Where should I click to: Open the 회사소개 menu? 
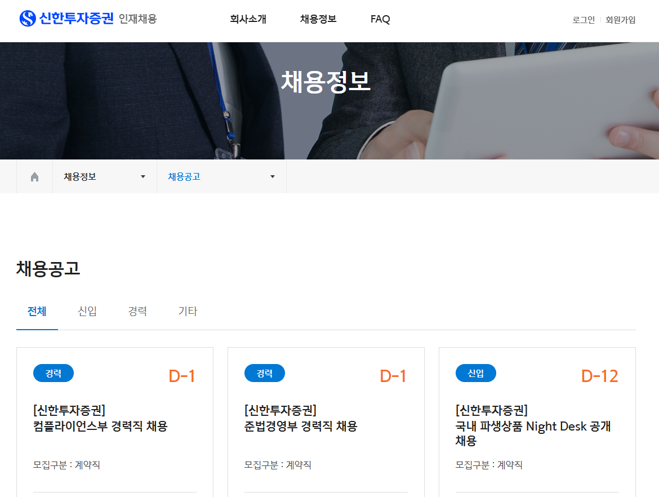[248, 19]
